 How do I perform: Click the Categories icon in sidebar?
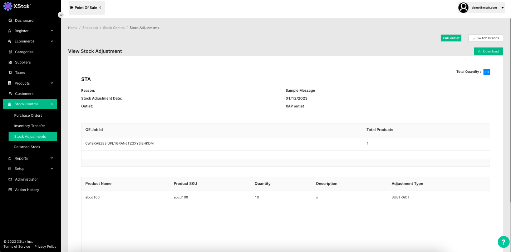[10, 52]
